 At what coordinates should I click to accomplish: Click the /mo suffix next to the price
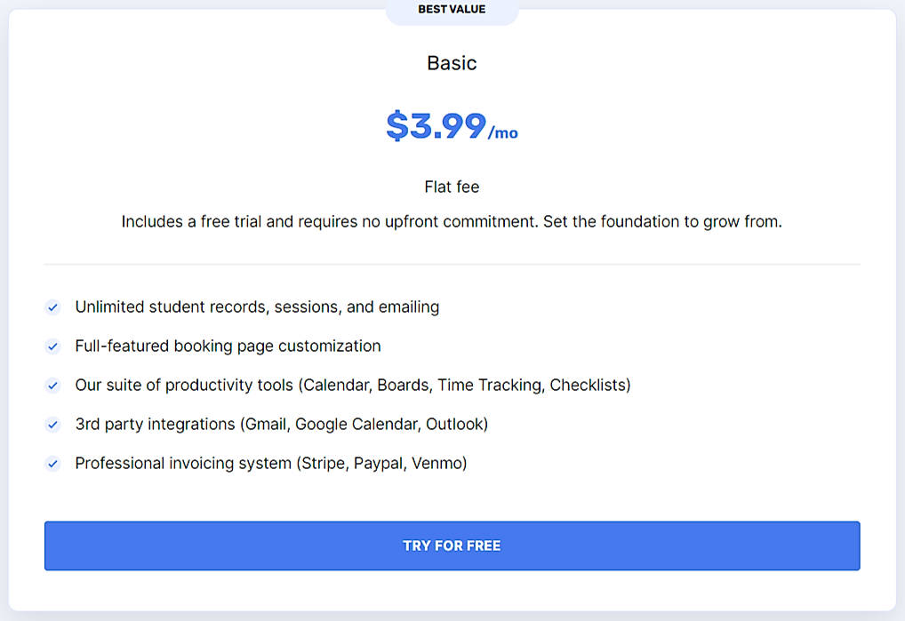click(504, 133)
